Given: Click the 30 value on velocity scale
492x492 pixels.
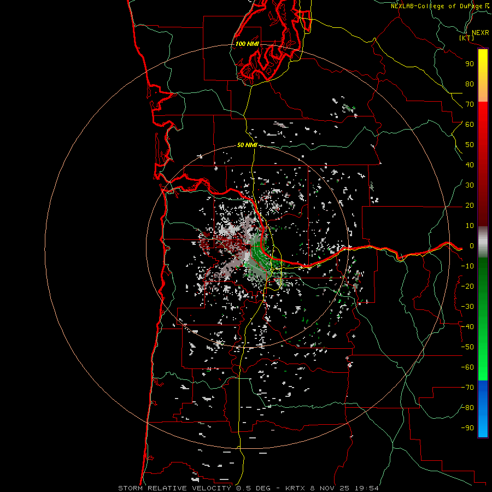Looking at the screenshot, I should click(x=470, y=185).
